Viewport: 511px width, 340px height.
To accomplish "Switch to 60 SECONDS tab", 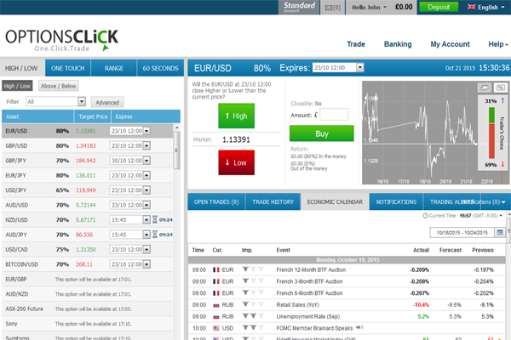I will pos(160,68).
